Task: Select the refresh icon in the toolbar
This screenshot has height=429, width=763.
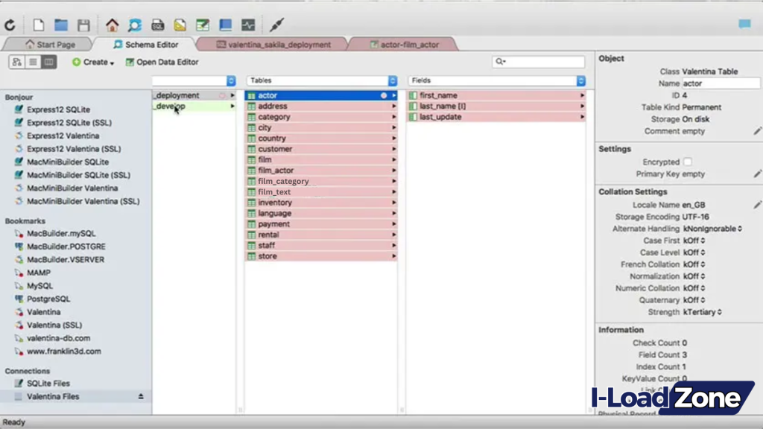Action: (10, 23)
